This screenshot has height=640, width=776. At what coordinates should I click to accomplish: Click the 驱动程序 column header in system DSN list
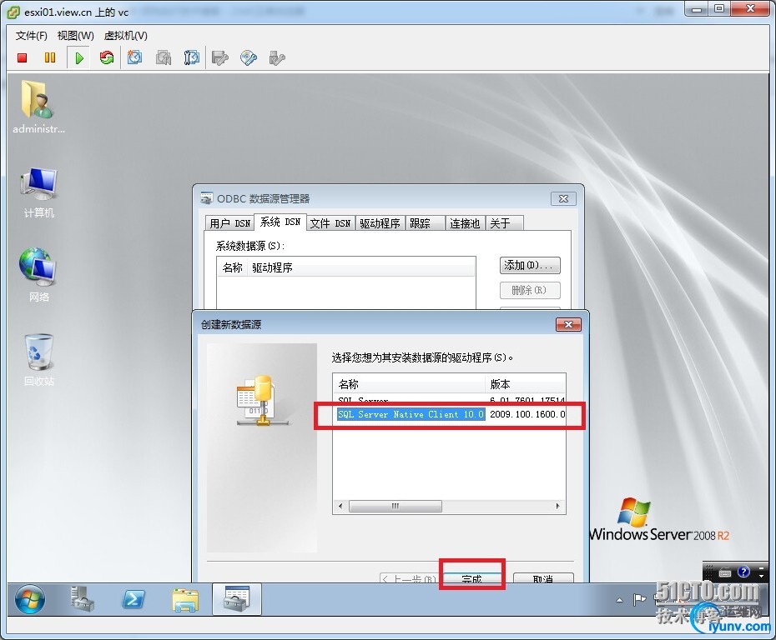tap(361, 267)
